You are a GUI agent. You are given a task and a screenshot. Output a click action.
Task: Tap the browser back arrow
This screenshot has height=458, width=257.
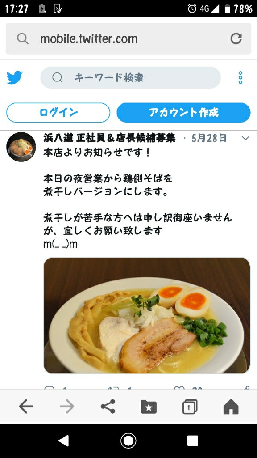(x=26, y=407)
